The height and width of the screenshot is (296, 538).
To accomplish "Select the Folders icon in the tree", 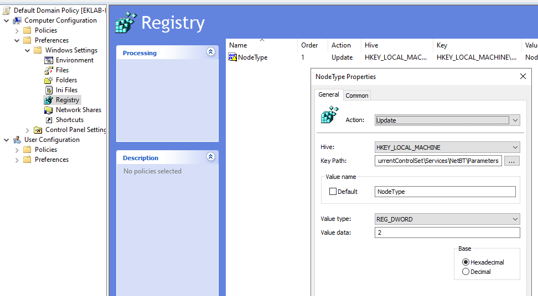I will coord(49,80).
